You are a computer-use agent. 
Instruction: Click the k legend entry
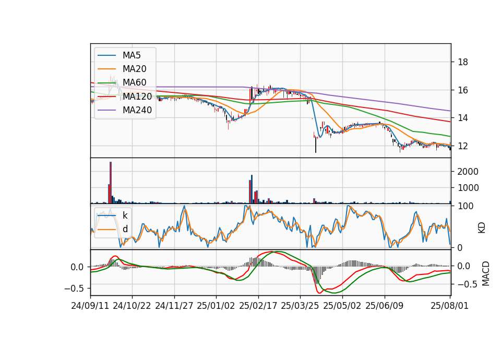coord(113,215)
